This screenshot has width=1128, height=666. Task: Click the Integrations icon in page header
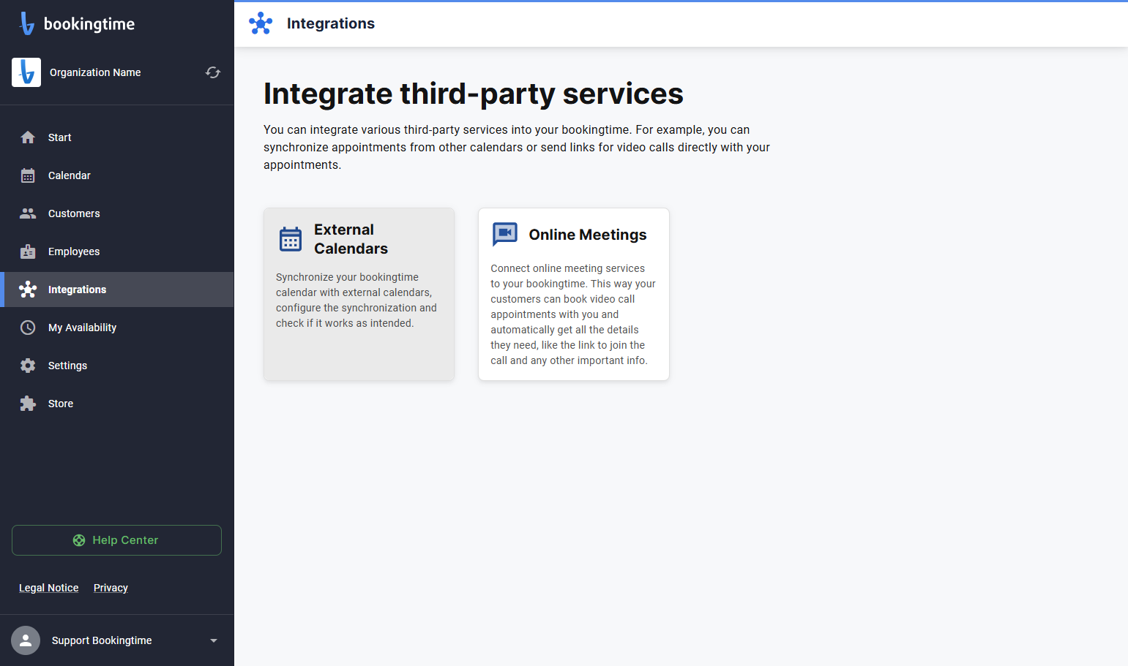(261, 23)
